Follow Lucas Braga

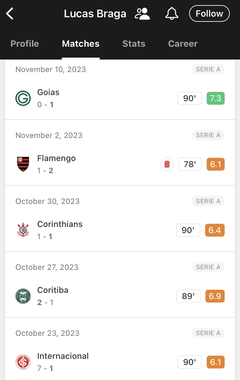click(209, 13)
